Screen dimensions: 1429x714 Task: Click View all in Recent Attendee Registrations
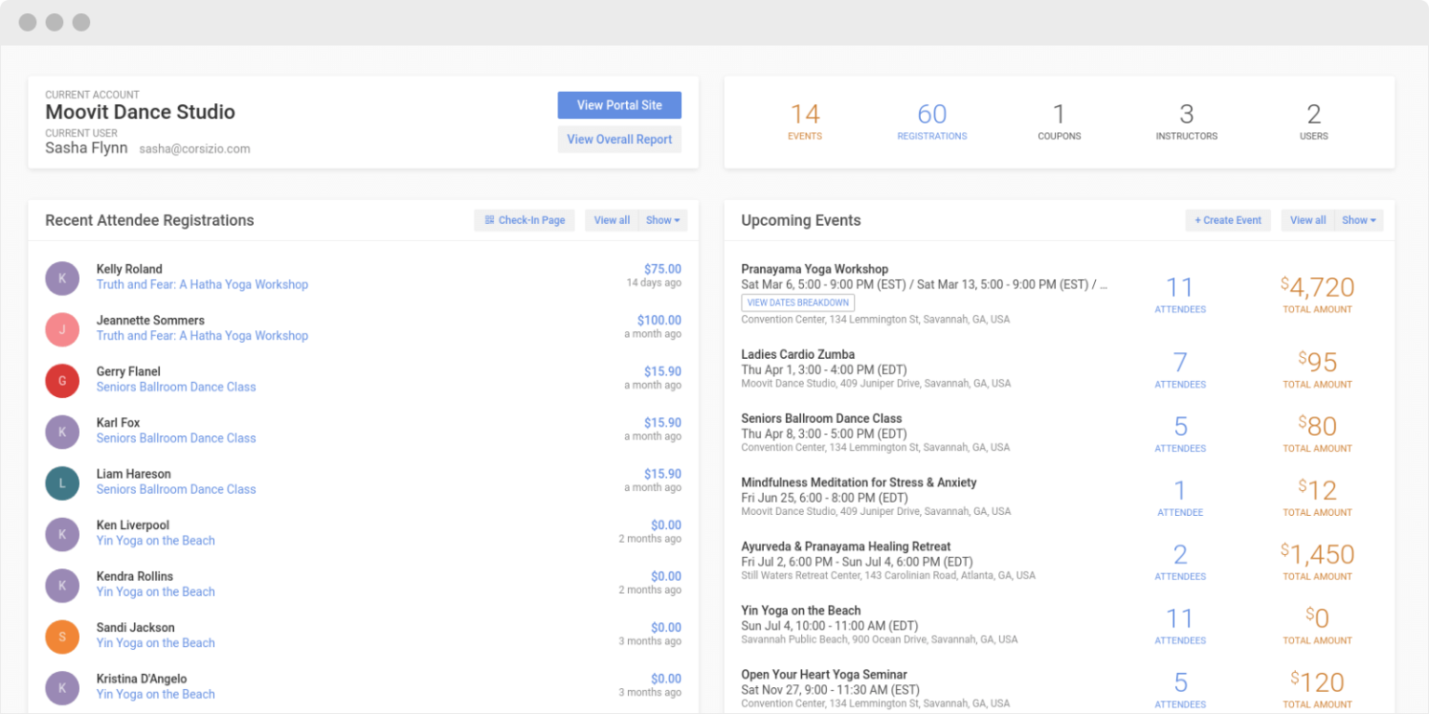(x=611, y=220)
